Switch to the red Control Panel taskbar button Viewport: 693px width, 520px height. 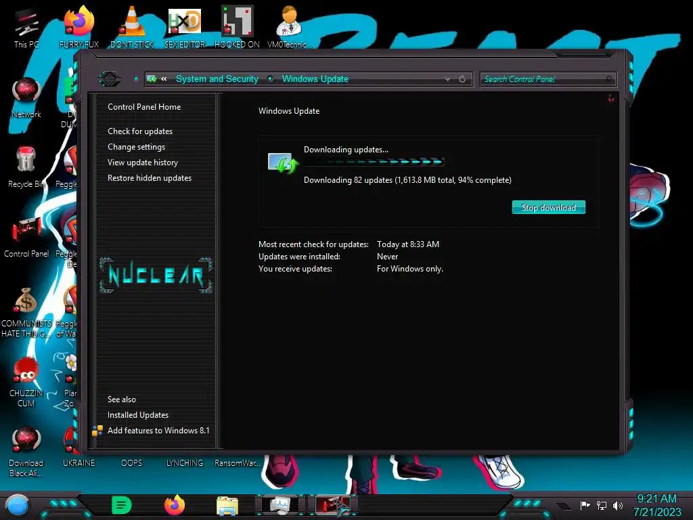point(333,505)
